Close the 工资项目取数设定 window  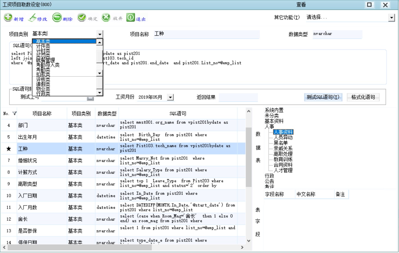[385, 5]
